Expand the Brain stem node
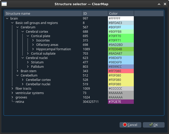169x134 pixels. tap(18, 71)
